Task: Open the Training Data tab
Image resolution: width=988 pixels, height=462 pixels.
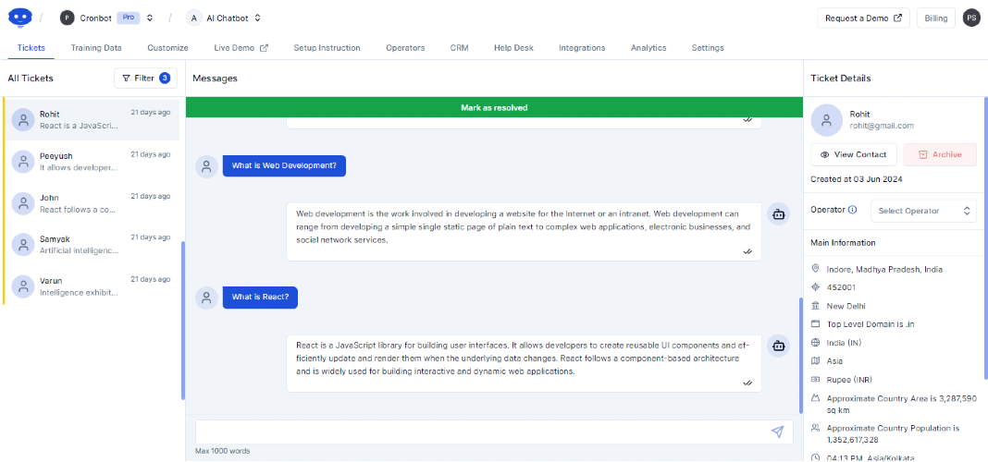Action: (x=96, y=48)
